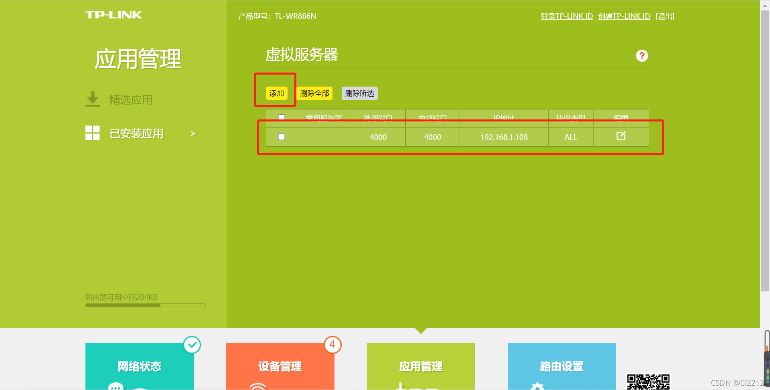Click the 产品型号: TL-WR886N text
This screenshot has width=770, height=390.
point(277,16)
